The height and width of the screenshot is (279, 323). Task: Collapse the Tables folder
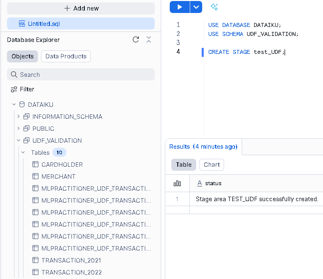click(x=23, y=153)
